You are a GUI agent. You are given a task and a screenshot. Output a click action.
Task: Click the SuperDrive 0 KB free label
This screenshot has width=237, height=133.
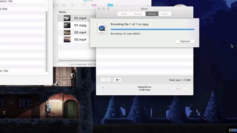(144, 88)
